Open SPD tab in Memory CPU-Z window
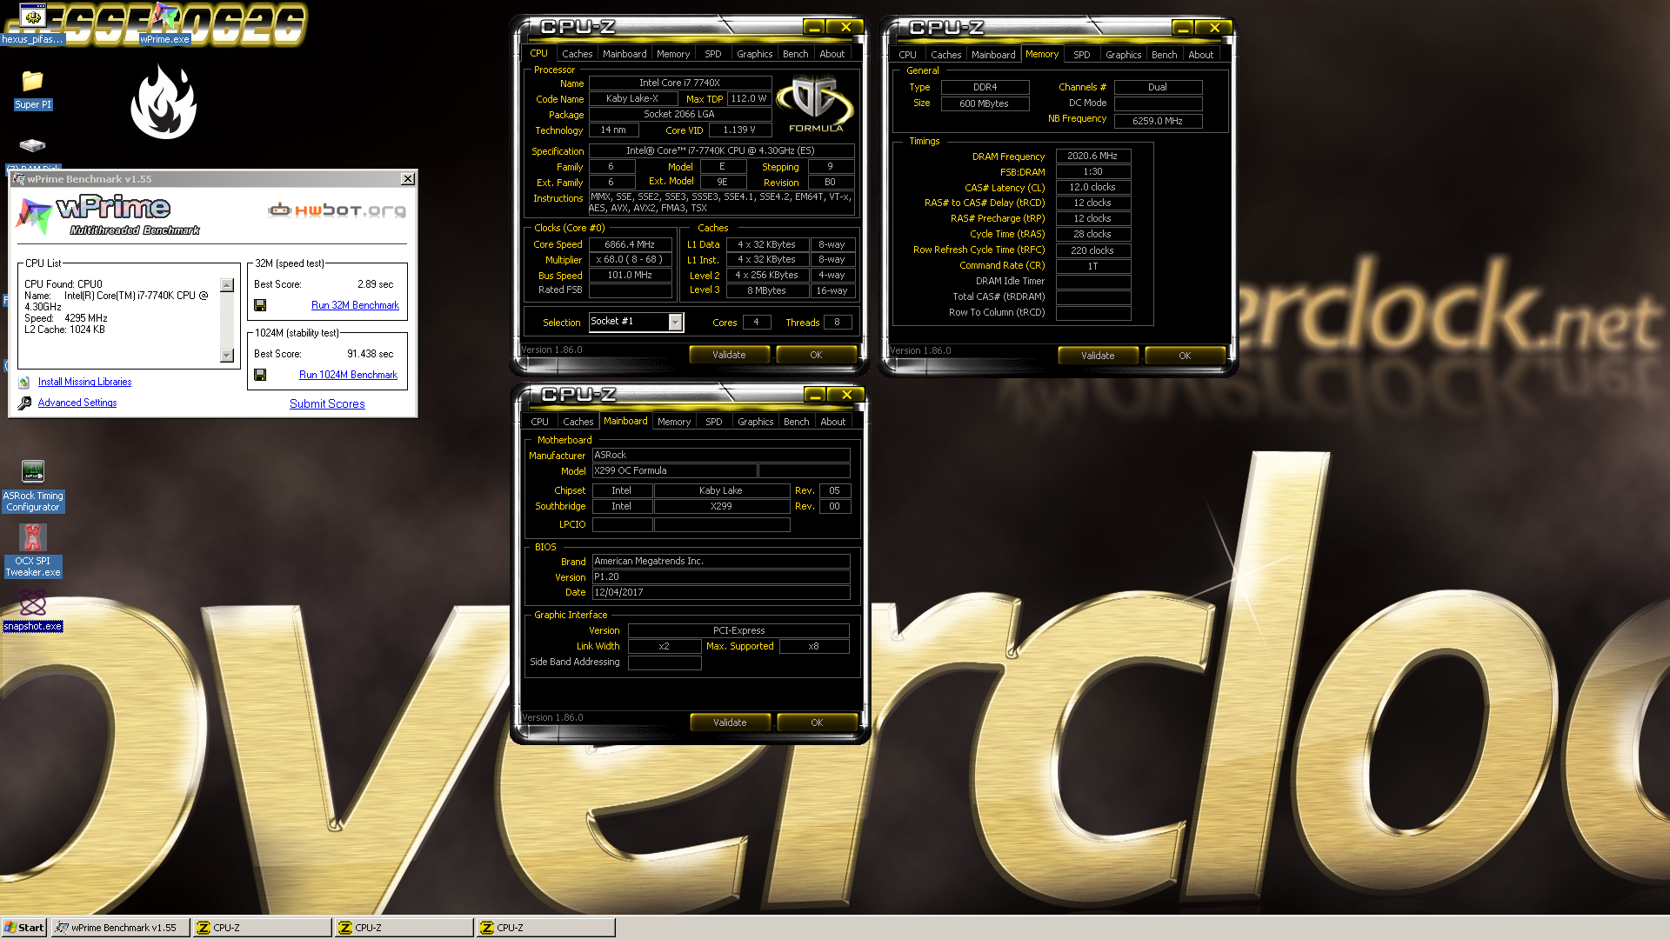 point(1082,55)
